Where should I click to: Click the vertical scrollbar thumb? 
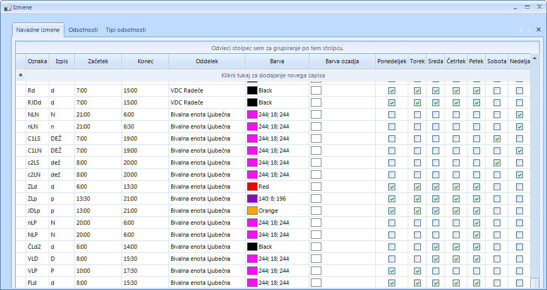click(534, 283)
